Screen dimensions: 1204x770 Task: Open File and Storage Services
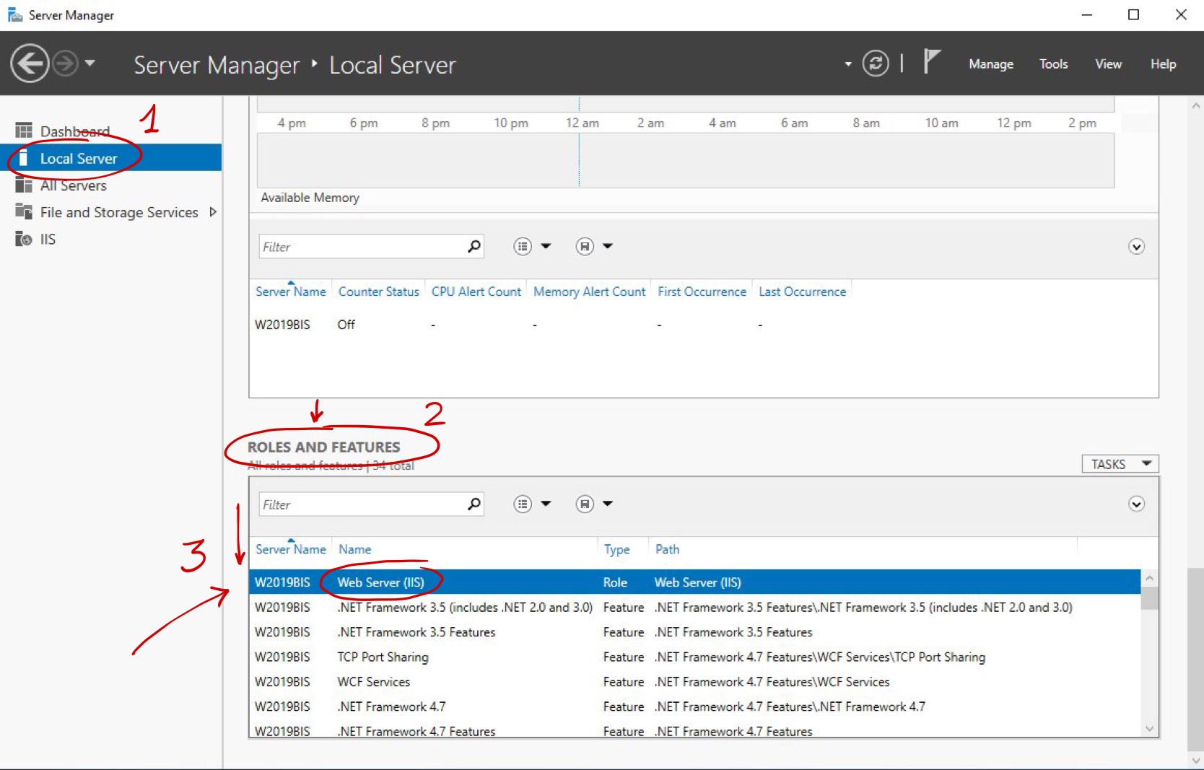111,212
